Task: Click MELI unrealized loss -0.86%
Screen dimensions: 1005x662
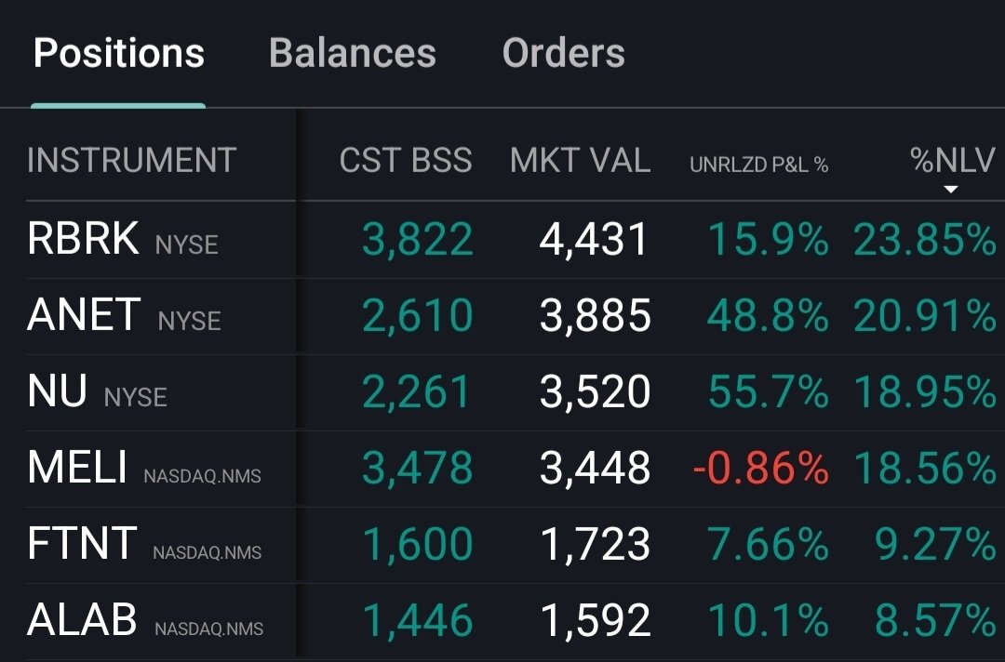Action: tap(761, 468)
